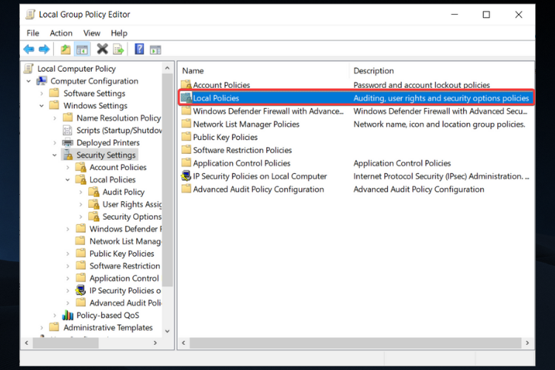Open the Help menu

pos(119,33)
